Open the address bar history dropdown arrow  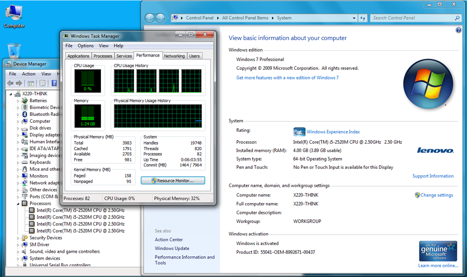coord(354,18)
